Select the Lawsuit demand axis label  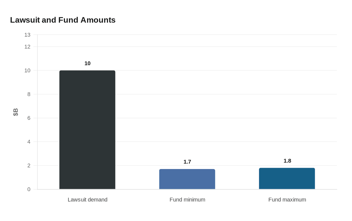(87, 200)
